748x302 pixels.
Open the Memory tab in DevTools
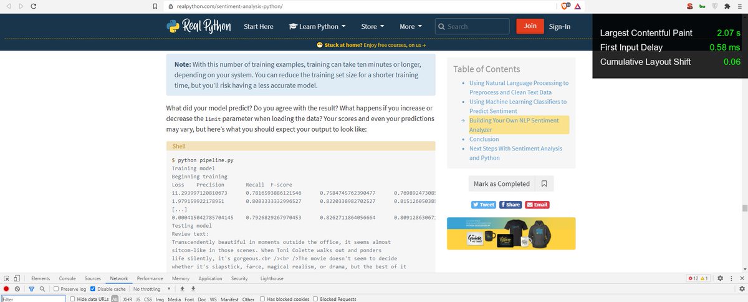pos(181,278)
